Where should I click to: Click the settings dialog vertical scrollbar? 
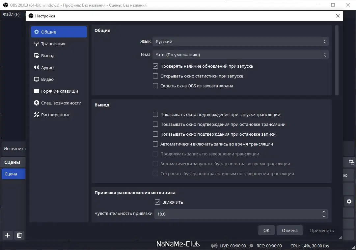[337, 60]
